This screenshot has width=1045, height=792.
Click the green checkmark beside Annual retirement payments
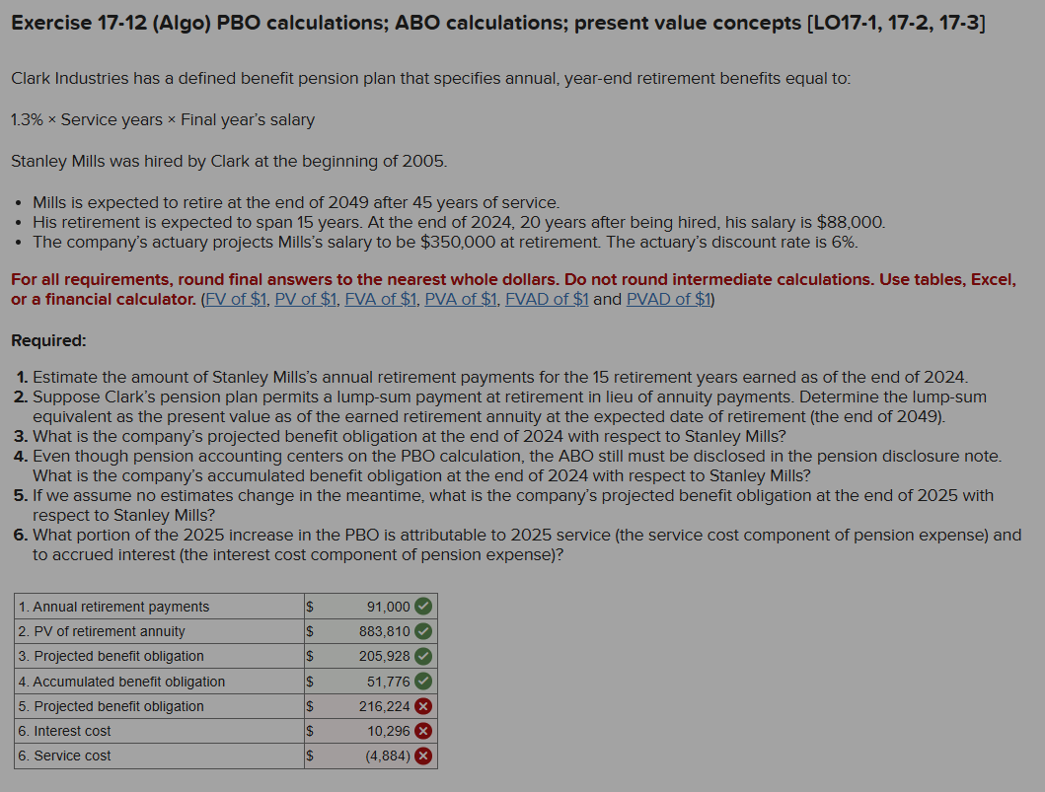click(423, 607)
